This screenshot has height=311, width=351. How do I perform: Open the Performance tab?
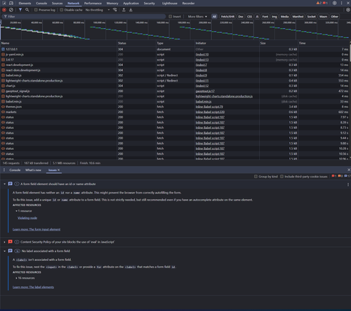(93, 3)
